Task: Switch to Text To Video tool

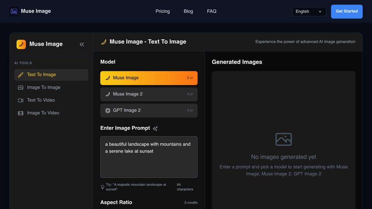Action: coord(51,101)
